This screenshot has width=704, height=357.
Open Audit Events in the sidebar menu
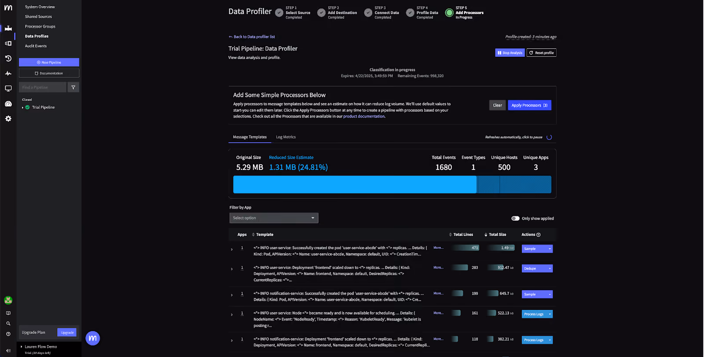[x=36, y=46]
